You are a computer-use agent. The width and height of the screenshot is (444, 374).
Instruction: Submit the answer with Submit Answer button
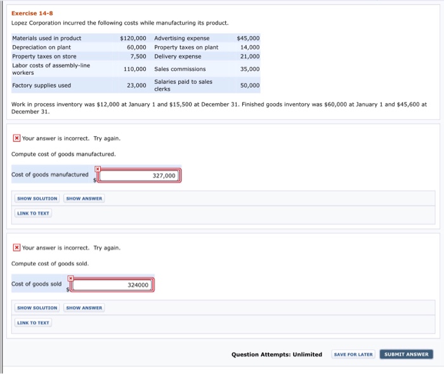406,354
